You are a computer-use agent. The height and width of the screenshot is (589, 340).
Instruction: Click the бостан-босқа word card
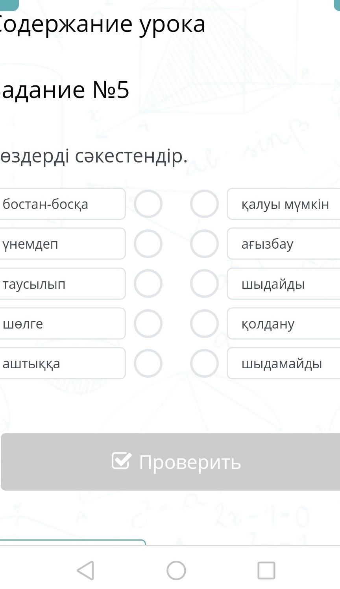tap(62, 204)
